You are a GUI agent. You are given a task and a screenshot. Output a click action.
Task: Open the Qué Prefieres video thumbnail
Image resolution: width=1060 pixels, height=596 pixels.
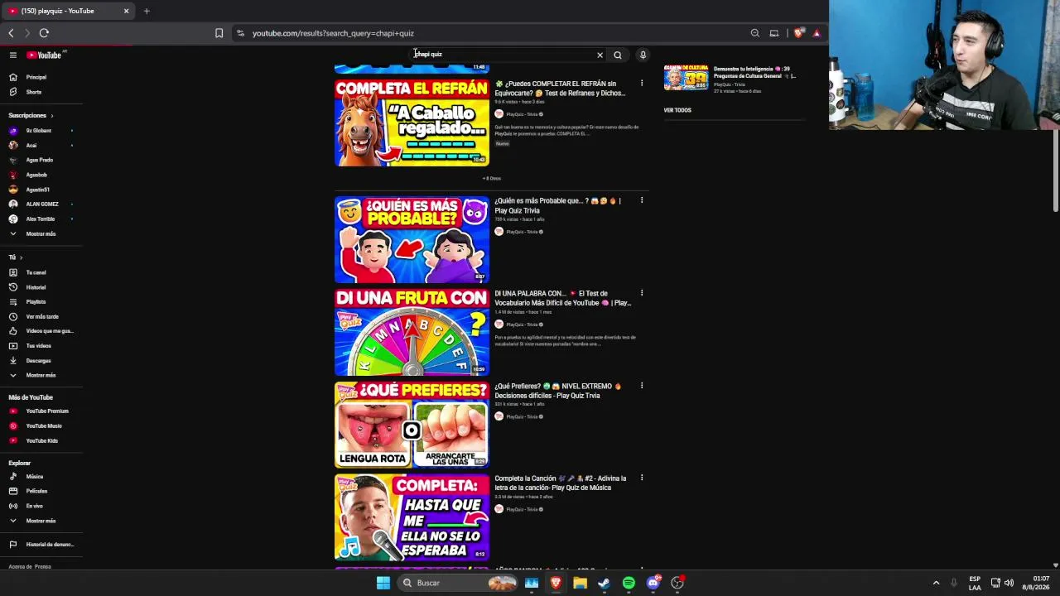click(412, 425)
